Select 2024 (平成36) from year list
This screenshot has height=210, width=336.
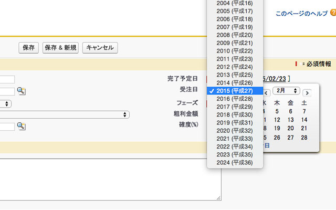[235, 163]
